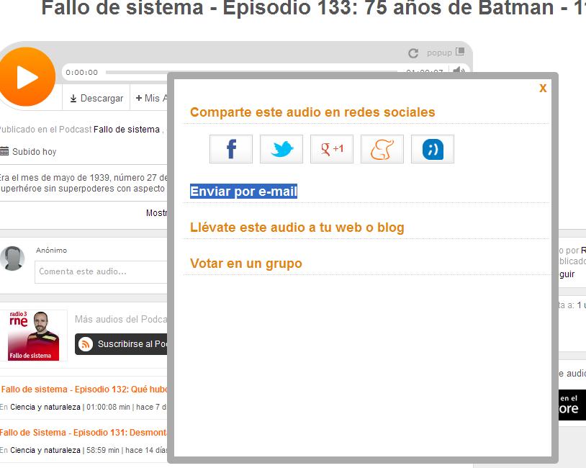Close the share dialog with X
The width and height of the screenshot is (586, 468).
(x=543, y=88)
